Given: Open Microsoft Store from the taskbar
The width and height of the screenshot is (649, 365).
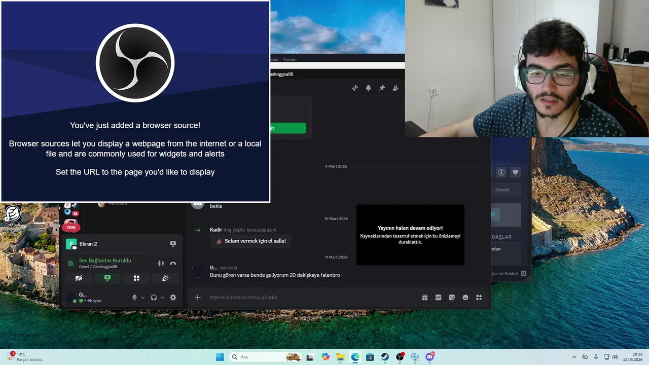Looking at the screenshot, I should pos(370,357).
